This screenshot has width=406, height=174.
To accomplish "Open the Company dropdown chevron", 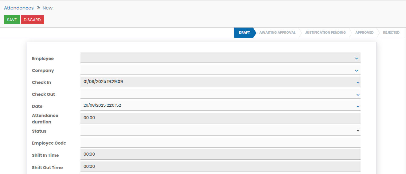I will coord(356,70).
